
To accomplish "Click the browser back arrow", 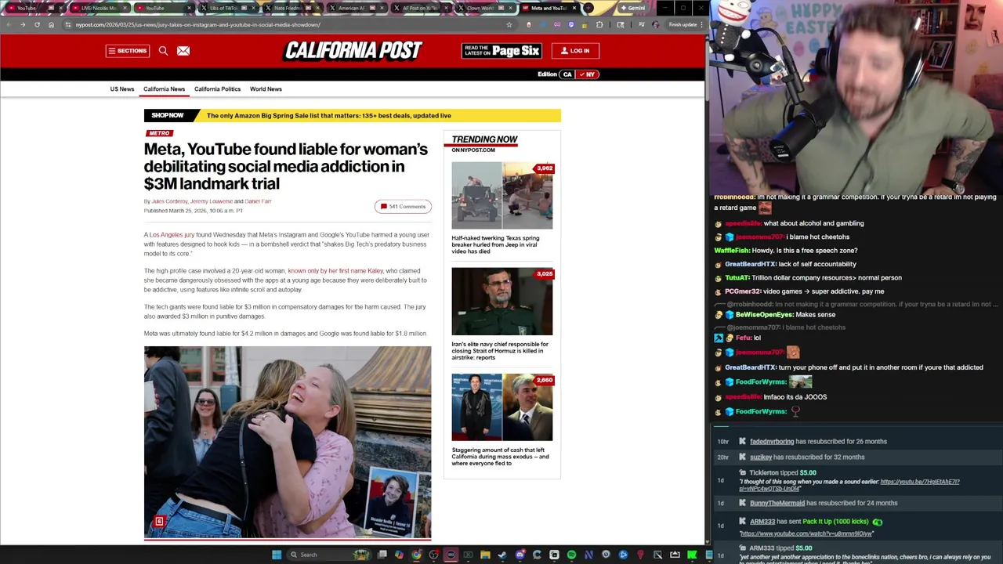I will [8, 25].
